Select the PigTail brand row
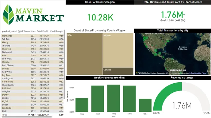211x118 pixels. point(33,101)
